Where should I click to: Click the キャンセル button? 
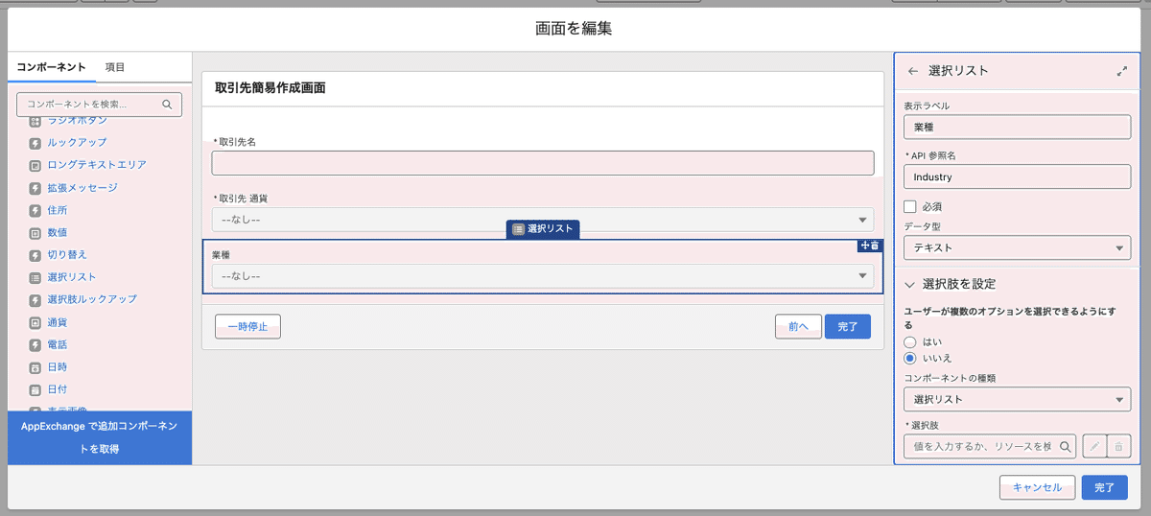(x=1037, y=487)
